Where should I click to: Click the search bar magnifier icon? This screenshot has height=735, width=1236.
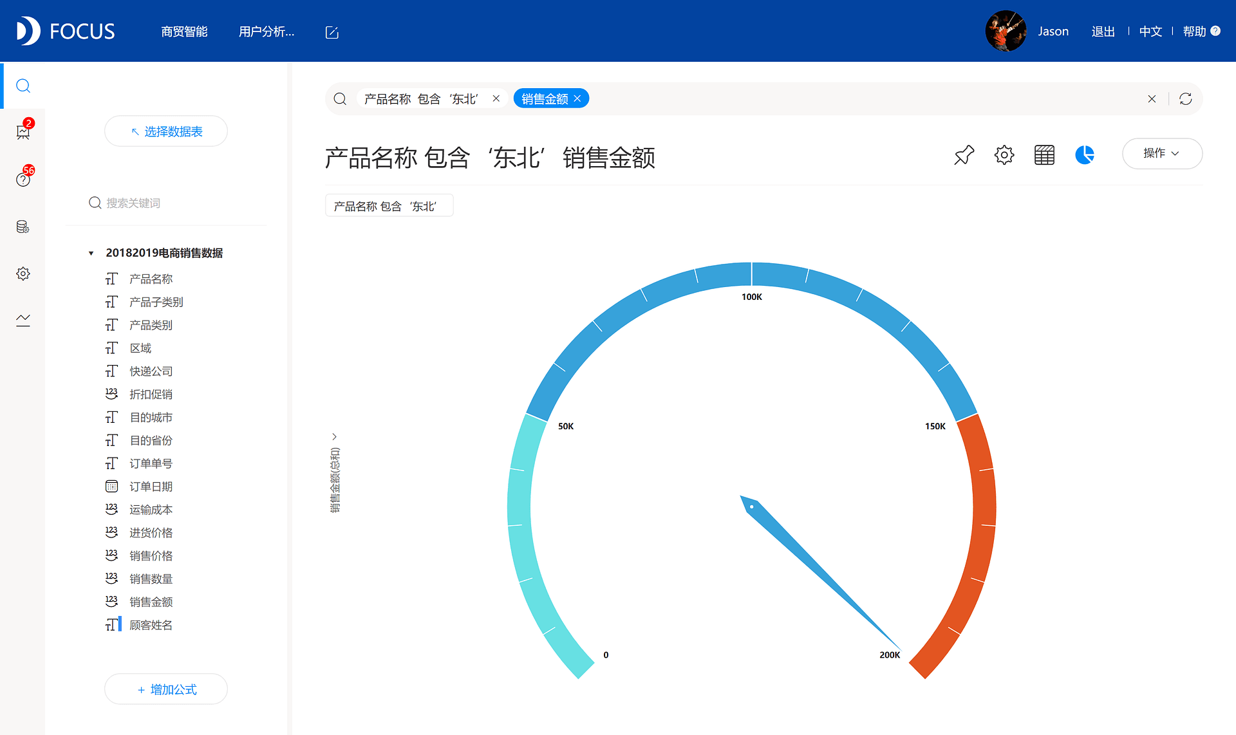pyautogui.click(x=340, y=98)
